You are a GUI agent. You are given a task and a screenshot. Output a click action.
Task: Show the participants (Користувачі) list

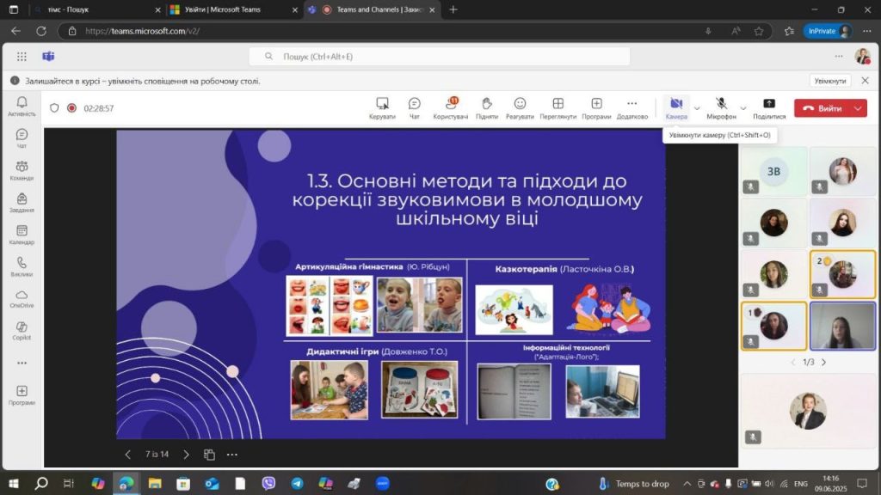click(451, 107)
